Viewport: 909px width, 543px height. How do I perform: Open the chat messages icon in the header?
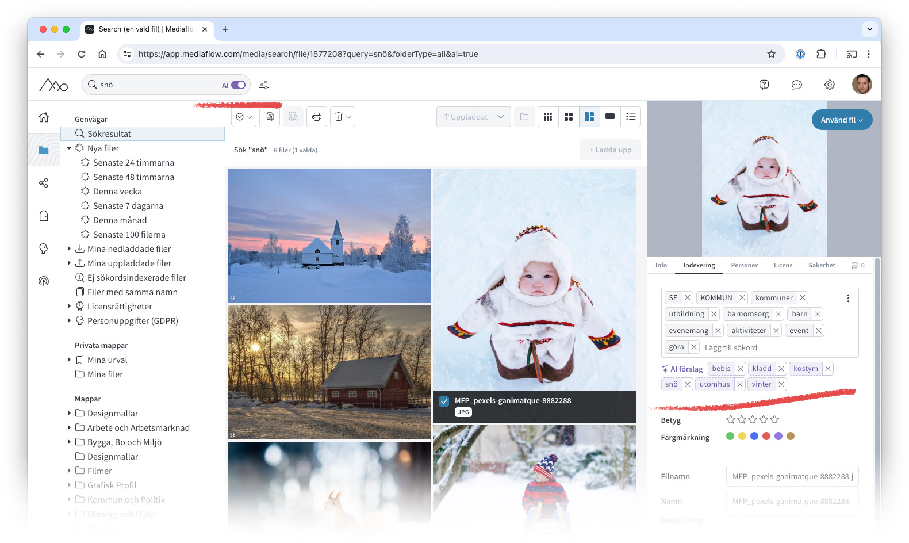point(796,85)
